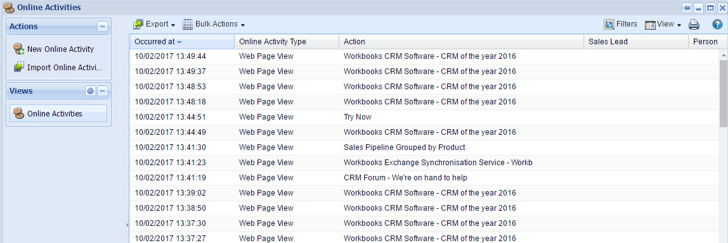
Task: Collapse the Views panel
Action: pyautogui.click(x=102, y=91)
